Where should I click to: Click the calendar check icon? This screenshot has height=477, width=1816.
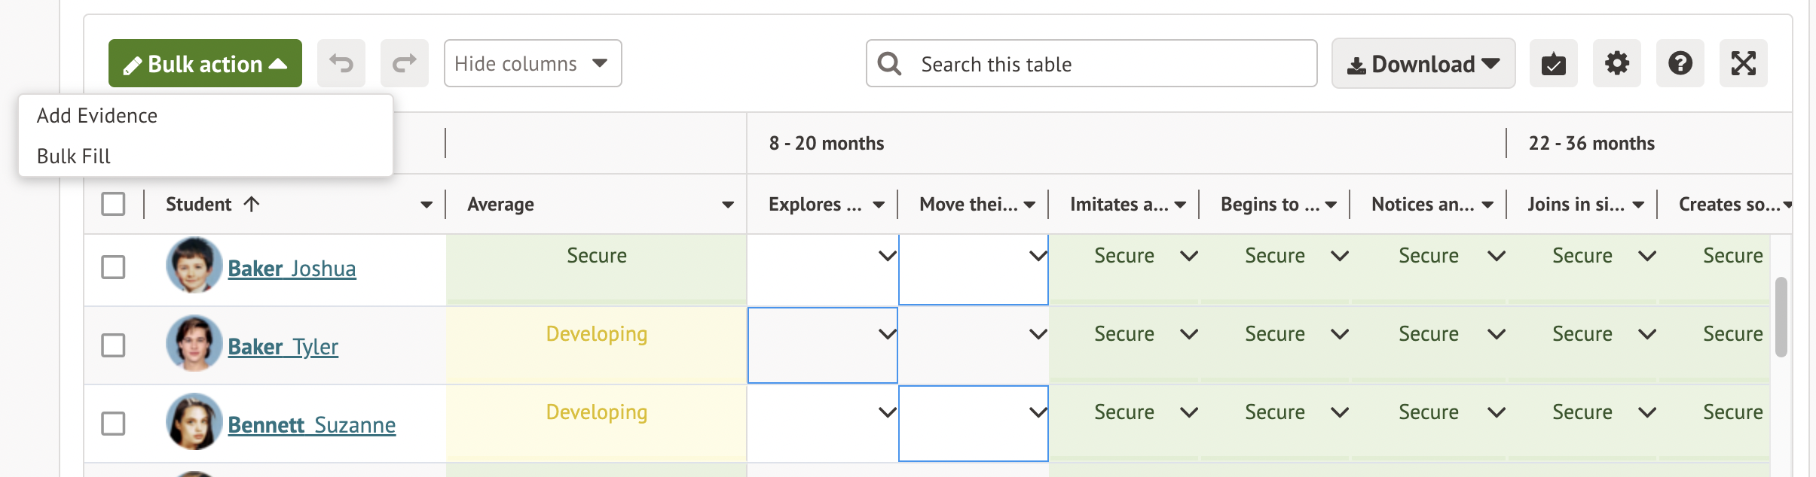pyautogui.click(x=1553, y=63)
